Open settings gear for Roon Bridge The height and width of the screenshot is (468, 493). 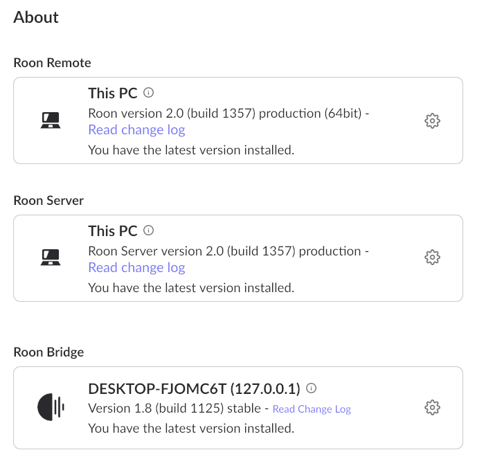tap(432, 407)
